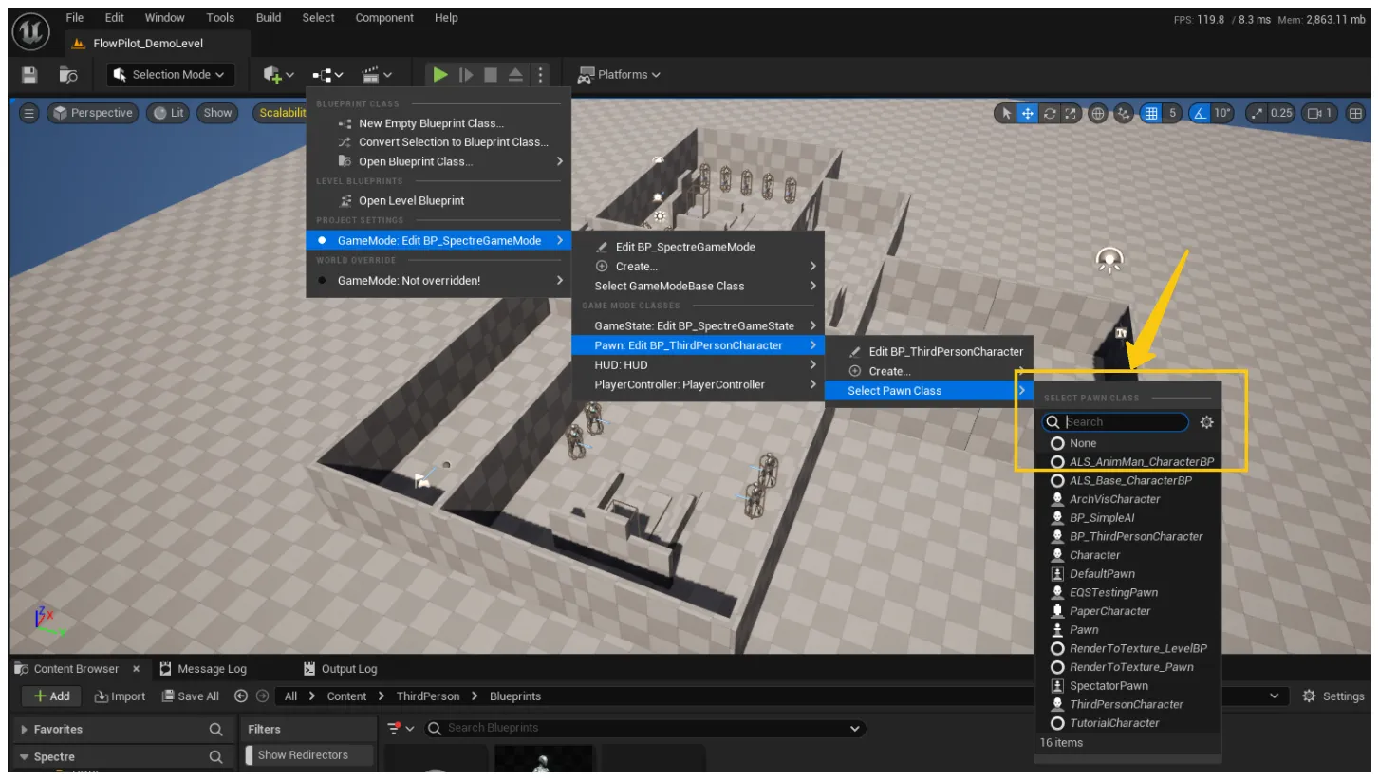
Task: Open the scale snap value 0.25
Action: click(1282, 113)
